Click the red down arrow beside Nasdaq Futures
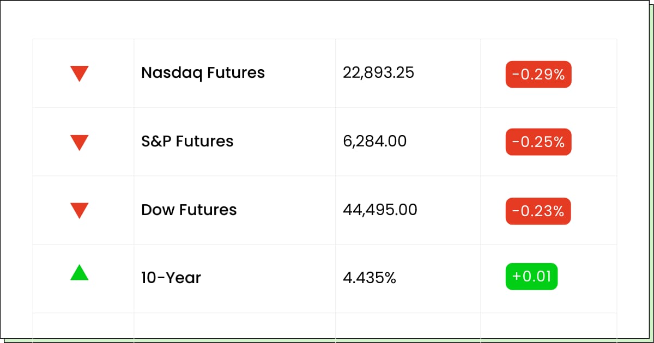654x343 pixels. [x=79, y=73]
